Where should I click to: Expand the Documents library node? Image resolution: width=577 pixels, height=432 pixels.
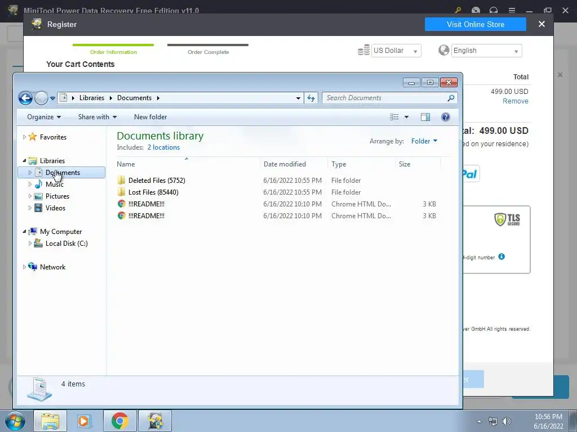[x=30, y=172]
